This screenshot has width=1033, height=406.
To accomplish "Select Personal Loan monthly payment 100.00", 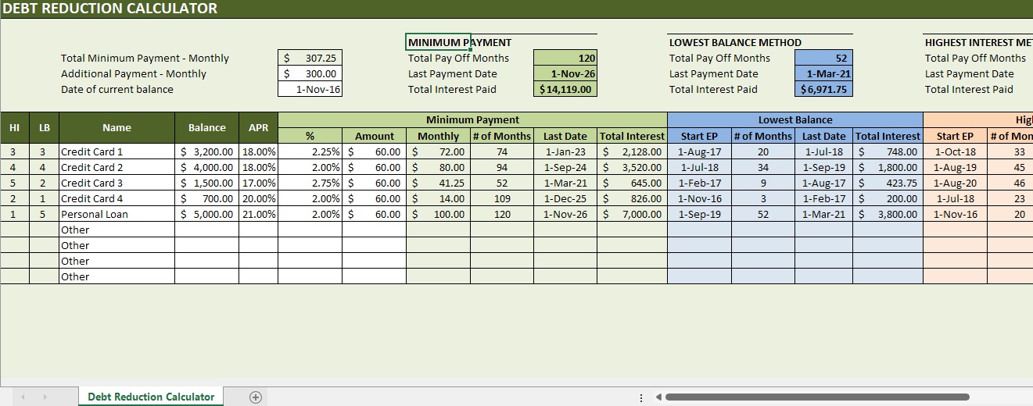I will (438, 214).
